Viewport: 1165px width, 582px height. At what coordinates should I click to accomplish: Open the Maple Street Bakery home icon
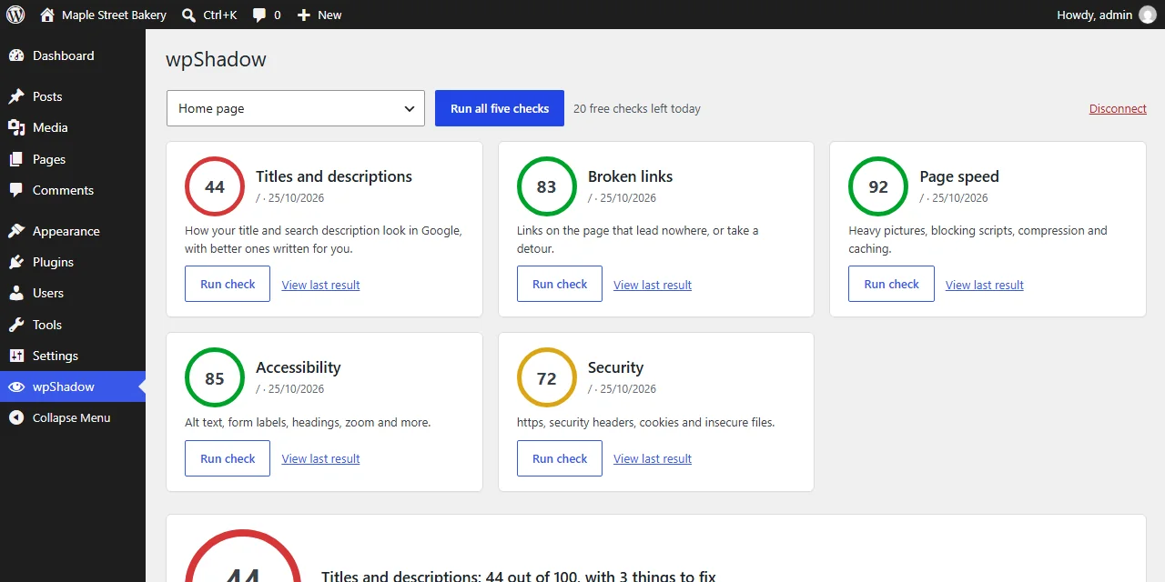tap(47, 15)
